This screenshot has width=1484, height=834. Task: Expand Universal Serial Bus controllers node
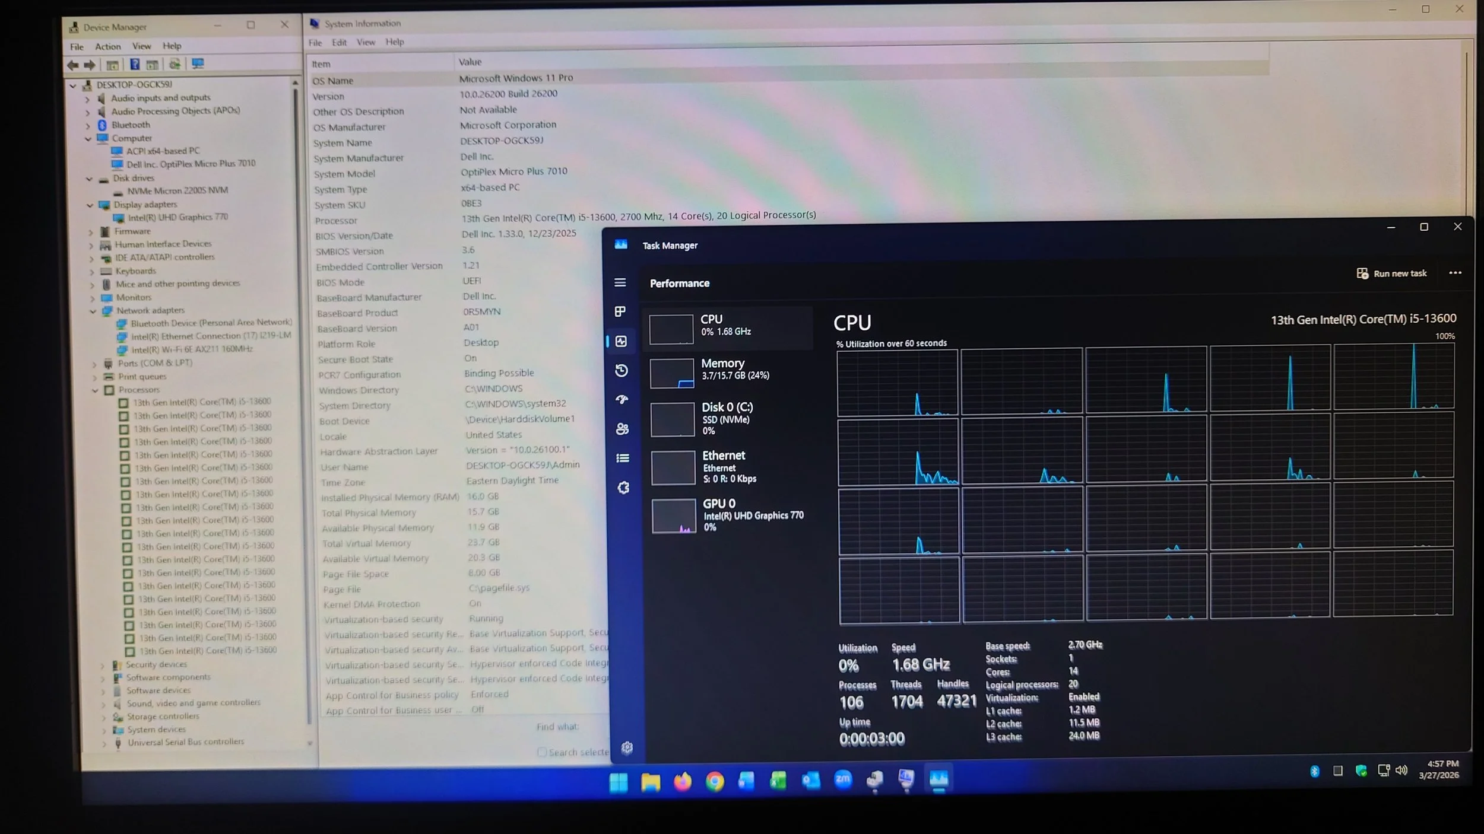click(104, 743)
